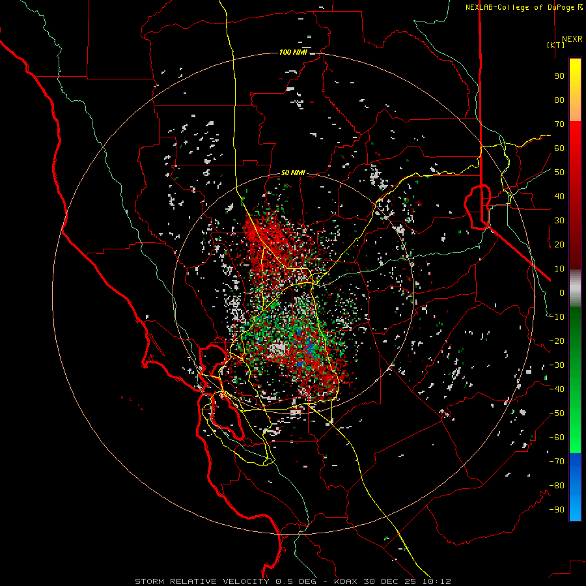Click the 100 NMI range ring label
This screenshot has width=586, height=586.
tap(293, 52)
